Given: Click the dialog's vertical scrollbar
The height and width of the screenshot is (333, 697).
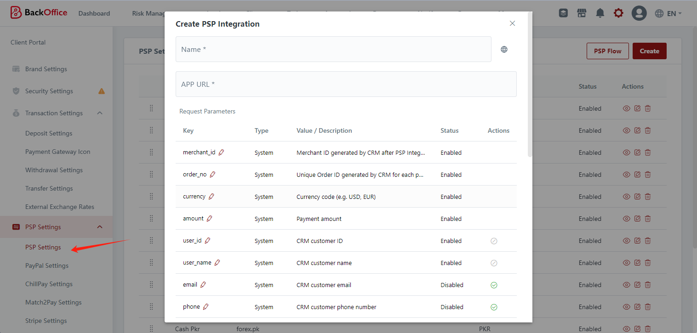Looking at the screenshot, I should 530,85.
